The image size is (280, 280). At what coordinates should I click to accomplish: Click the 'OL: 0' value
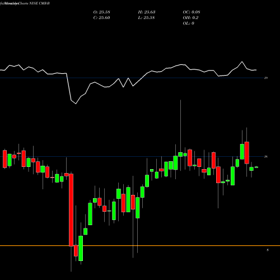tap(188, 24)
